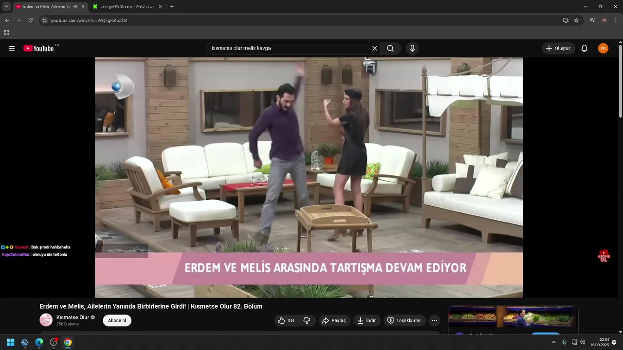623x350 pixels.
Task: Go to the YouTube home logo
Action: coord(39,48)
